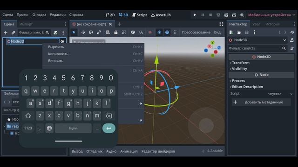The image size is (298, 167).
Task: Open the Отладка menu
Action: point(39,14)
